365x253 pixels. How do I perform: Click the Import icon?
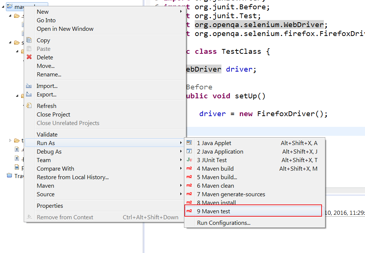[x=29, y=86]
